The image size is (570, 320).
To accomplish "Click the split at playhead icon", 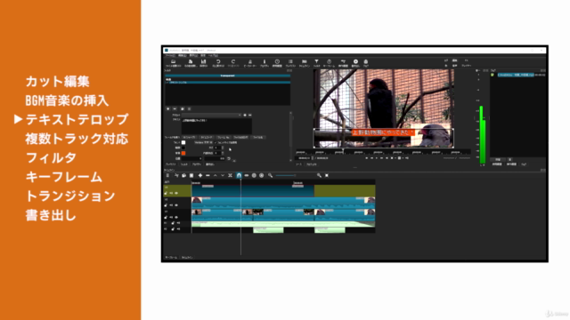I will click(x=230, y=176).
